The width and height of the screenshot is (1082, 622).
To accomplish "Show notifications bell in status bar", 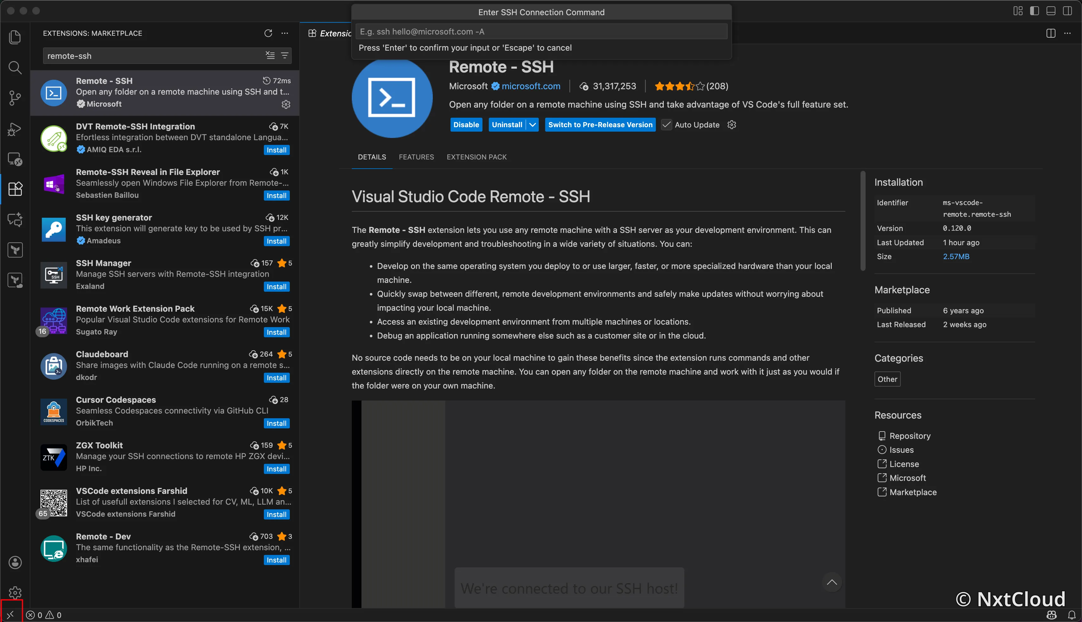I will tap(1072, 615).
